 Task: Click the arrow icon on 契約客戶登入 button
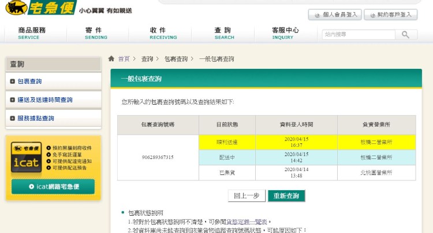point(372,15)
